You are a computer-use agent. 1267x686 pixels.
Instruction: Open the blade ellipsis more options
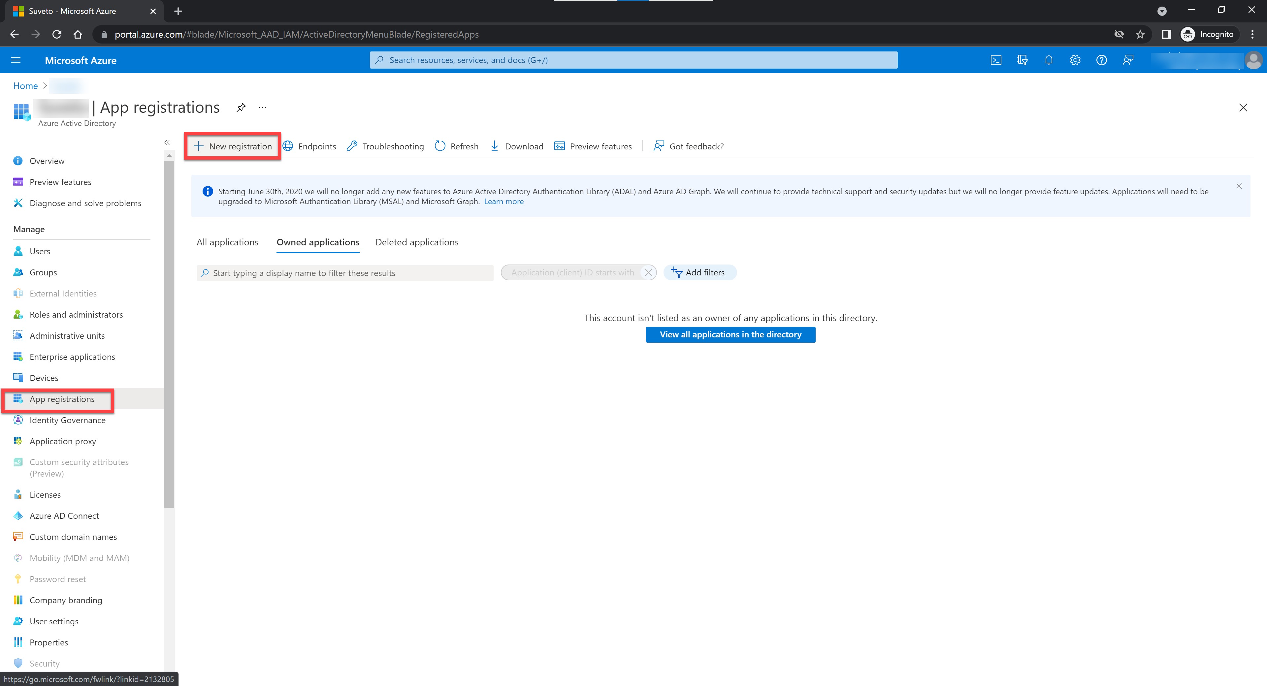[262, 107]
